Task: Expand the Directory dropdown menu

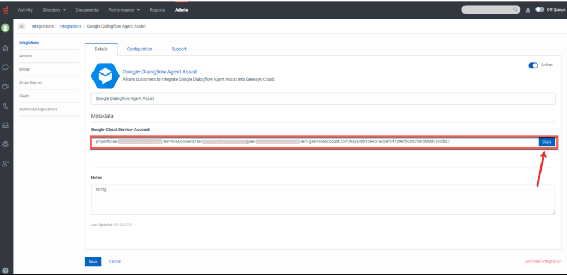Action: point(54,10)
